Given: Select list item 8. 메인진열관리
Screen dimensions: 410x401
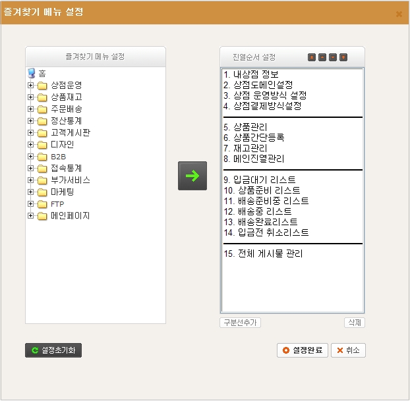Looking at the screenshot, I should click(x=292, y=159).
